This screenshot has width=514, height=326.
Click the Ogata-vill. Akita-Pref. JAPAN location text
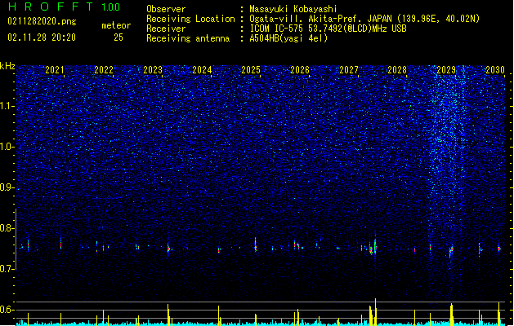[364, 19]
